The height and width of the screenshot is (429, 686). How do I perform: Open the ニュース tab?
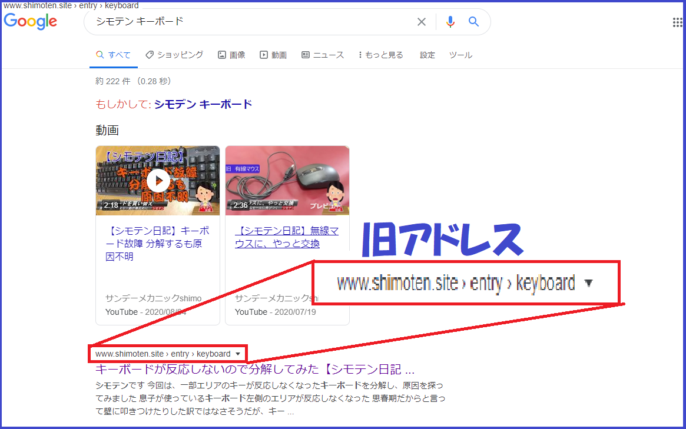tap(323, 55)
